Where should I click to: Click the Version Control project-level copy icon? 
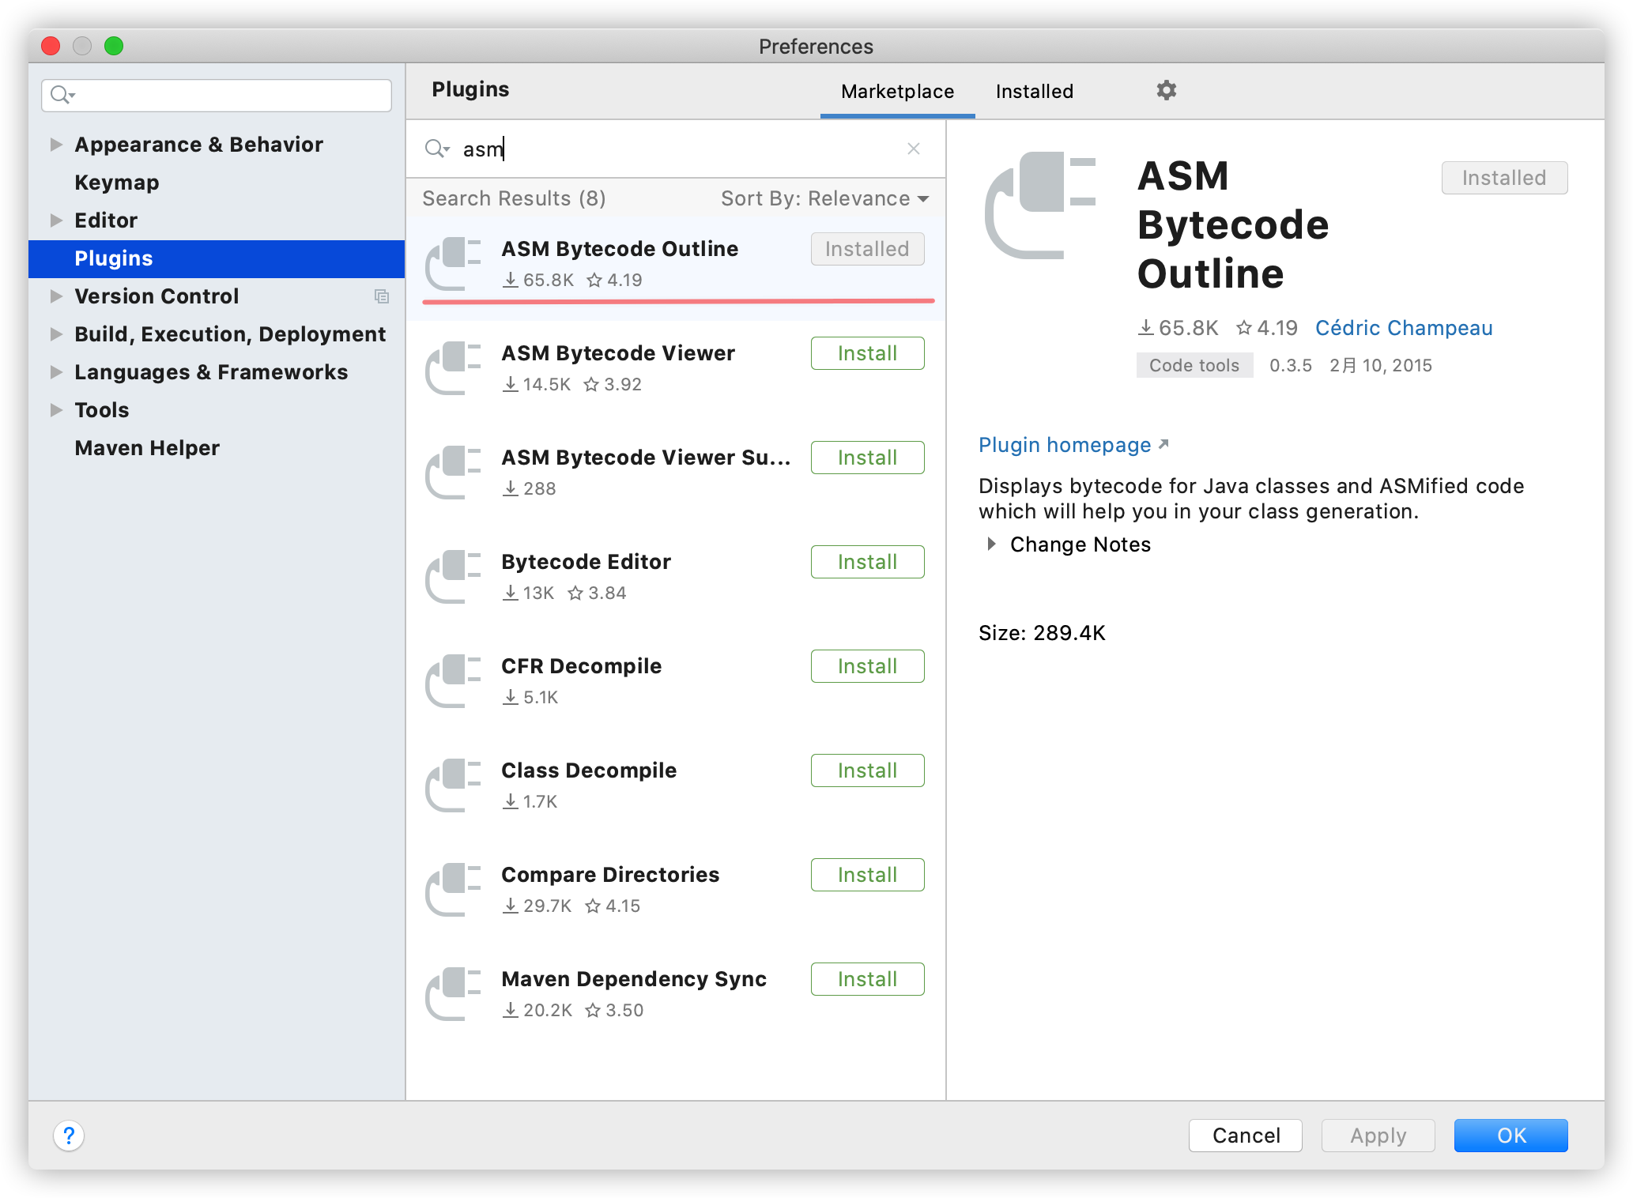(382, 296)
